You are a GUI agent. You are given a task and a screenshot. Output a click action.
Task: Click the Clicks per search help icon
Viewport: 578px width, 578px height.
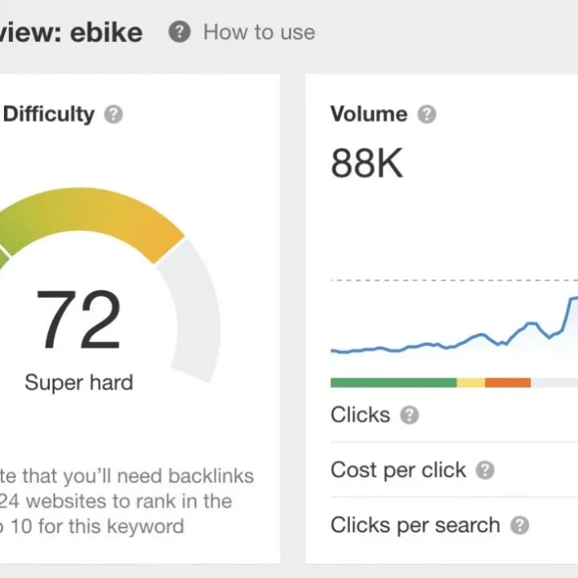click(x=519, y=525)
